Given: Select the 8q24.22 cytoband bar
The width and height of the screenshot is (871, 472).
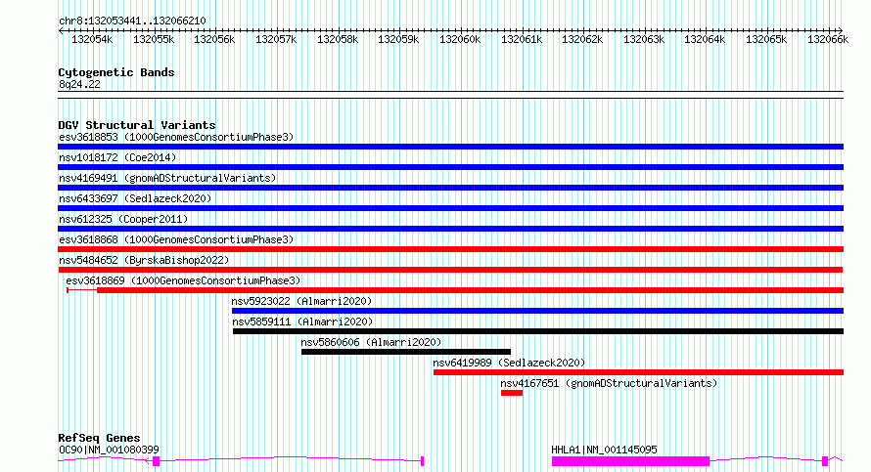Looking at the screenshot, I should pos(450,95).
